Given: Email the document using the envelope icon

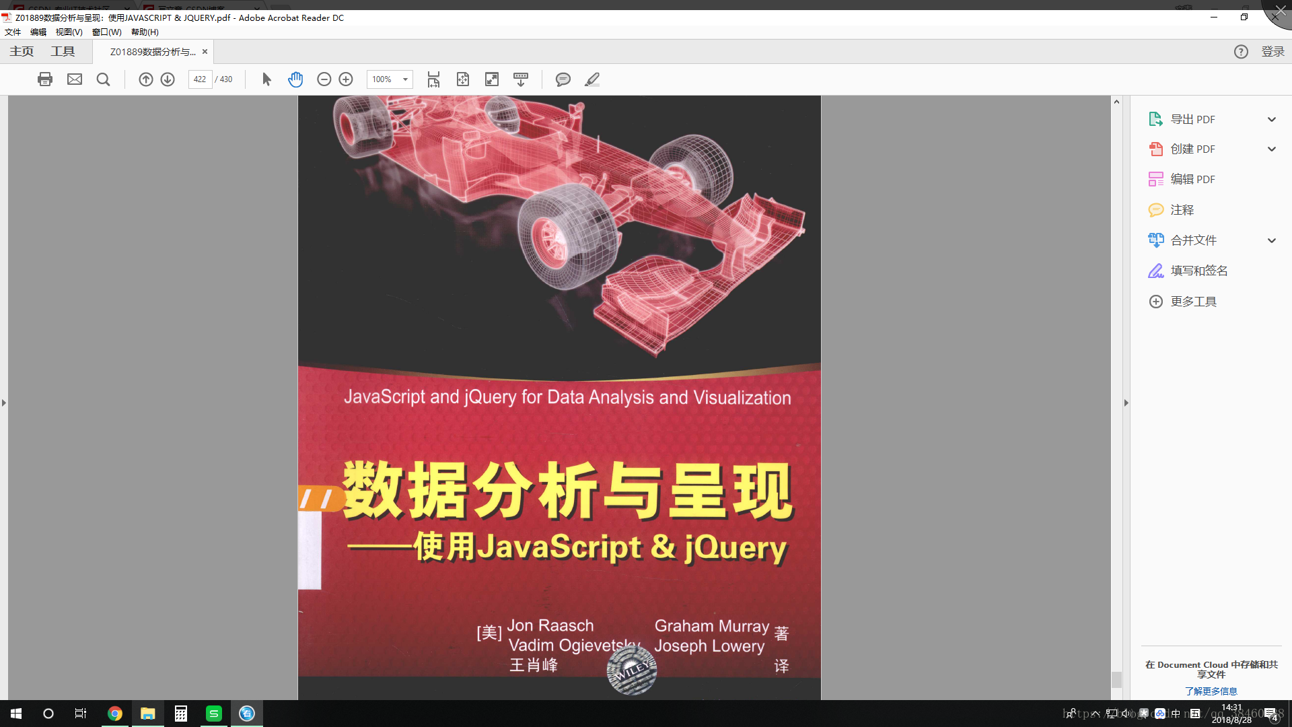Looking at the screenshot, I should click(x=74, y=79).
